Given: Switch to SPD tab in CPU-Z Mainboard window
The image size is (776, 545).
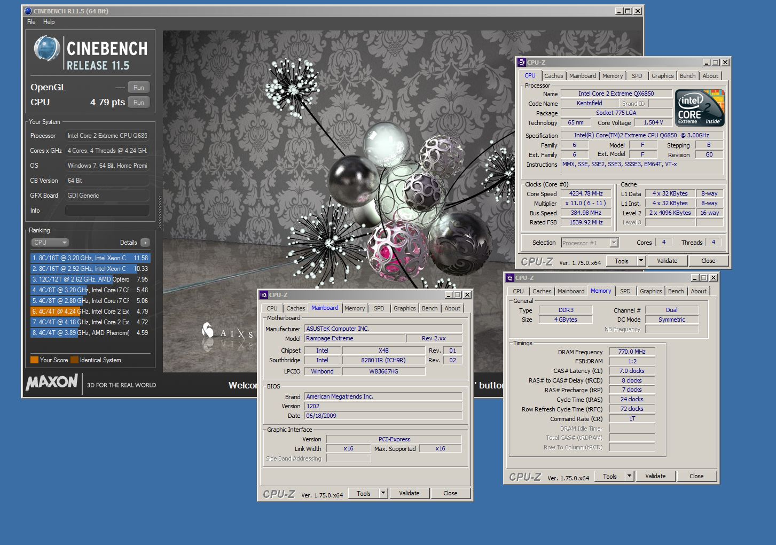Looking at the screenshot, I should [x=379, y=308].
